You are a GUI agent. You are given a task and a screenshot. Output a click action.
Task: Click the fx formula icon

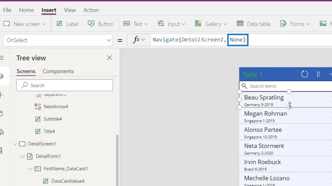coord(136,40)
